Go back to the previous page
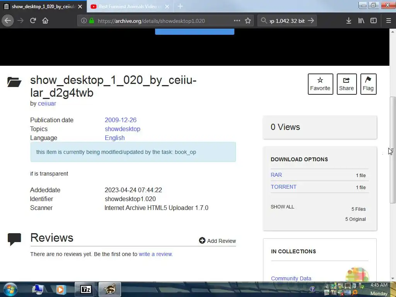Viewport: 396px width, 297px height. [x=8, y=21]
